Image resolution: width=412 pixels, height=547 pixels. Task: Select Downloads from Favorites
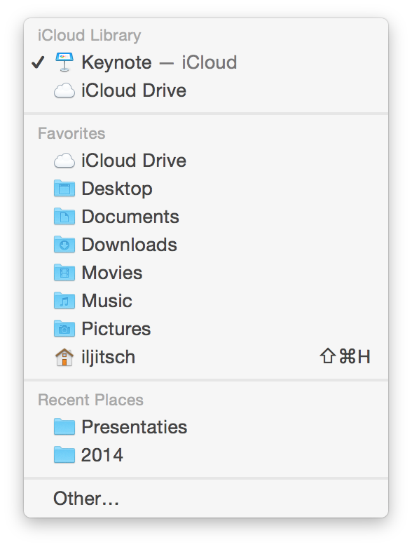[206, 245]
